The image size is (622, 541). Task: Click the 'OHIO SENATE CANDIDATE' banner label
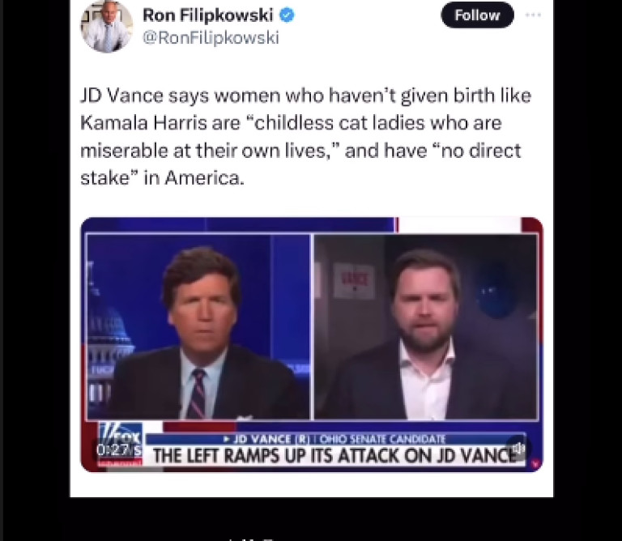382,440
